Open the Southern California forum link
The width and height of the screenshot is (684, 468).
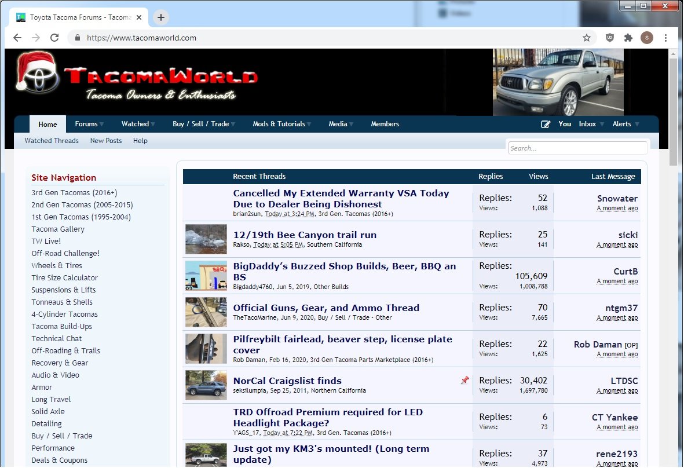[x=335, y=244]
